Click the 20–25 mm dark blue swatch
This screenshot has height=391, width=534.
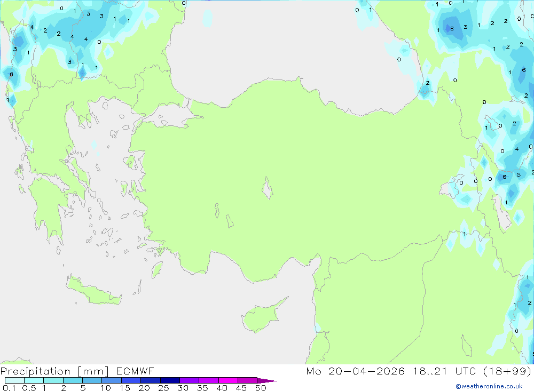(151, 380)
